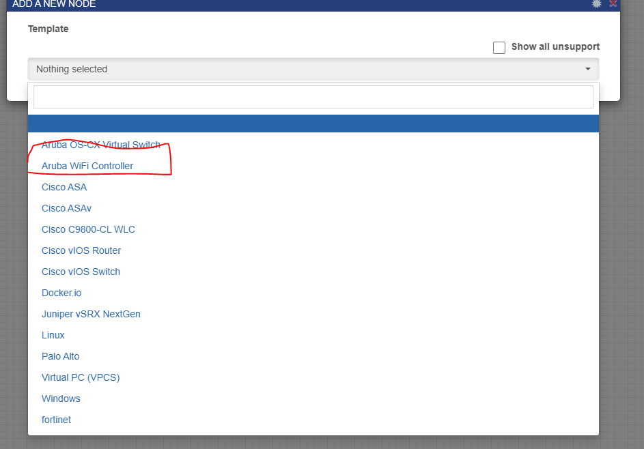Select Cisco vIOS Switch template

coord(313,272)
